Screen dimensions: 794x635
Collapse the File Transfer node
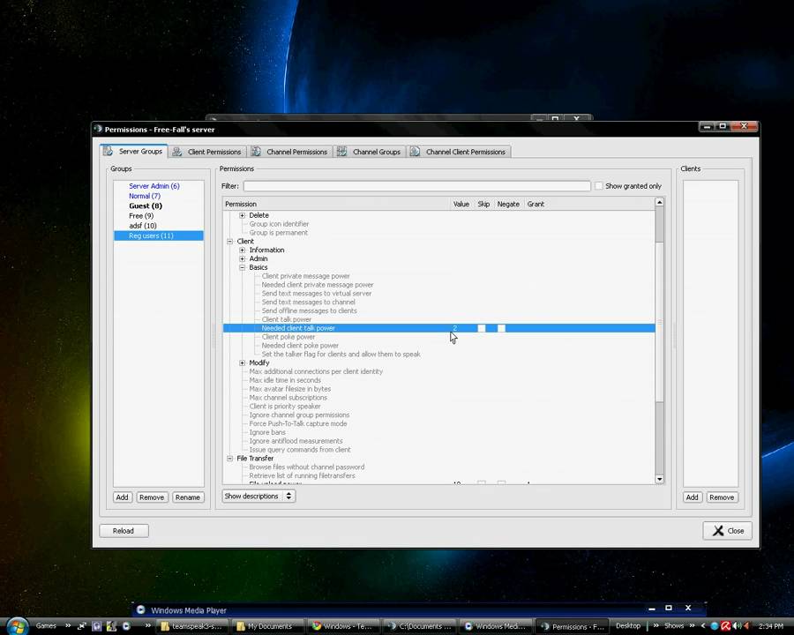pos(230,459)
